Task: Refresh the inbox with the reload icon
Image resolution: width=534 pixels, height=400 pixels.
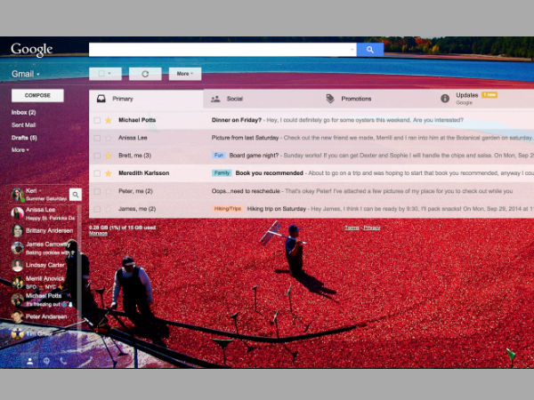Action: tap(145, 74)
